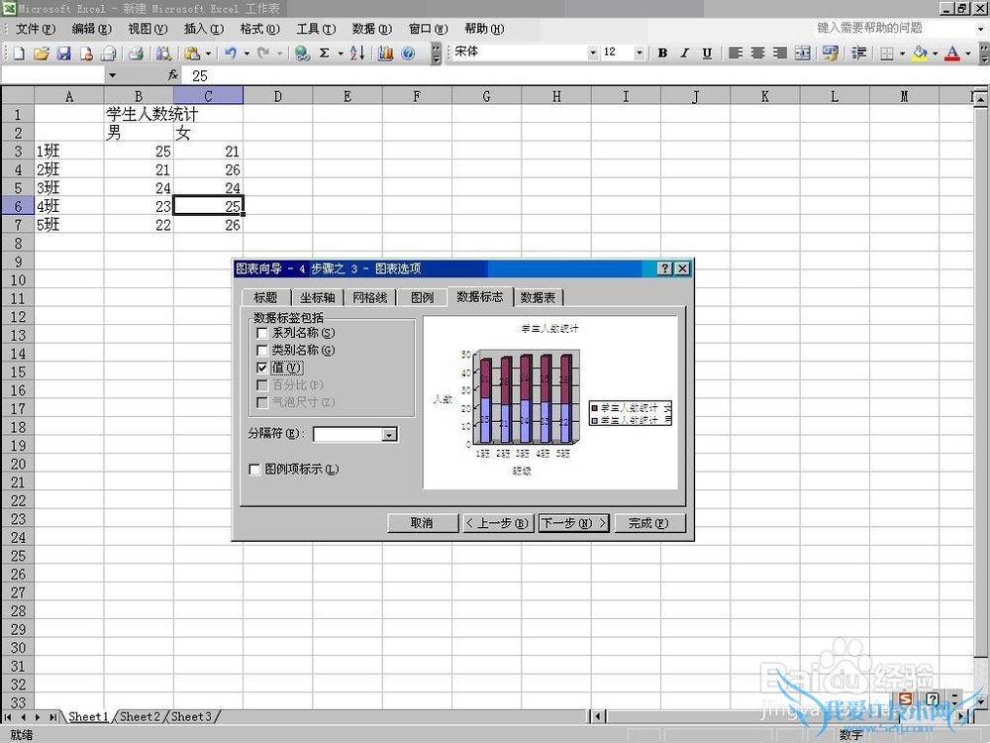Click the 下一步 button
The width and height of the screenshot is (990, 743).
[x=573, y=523]
